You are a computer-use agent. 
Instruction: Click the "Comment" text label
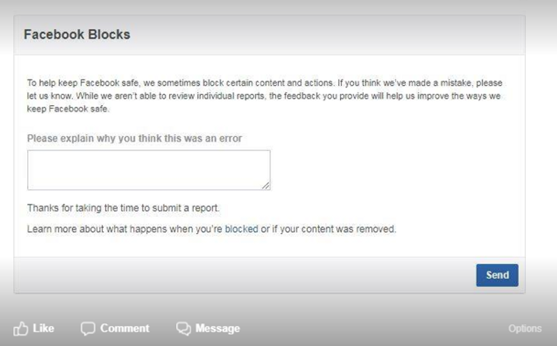pyautogui.click(x=125, y=328)
